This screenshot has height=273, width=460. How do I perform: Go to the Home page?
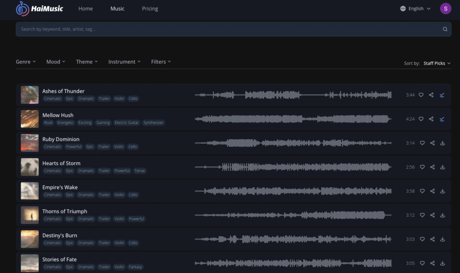pyautogui.click(x=86, y=9)
